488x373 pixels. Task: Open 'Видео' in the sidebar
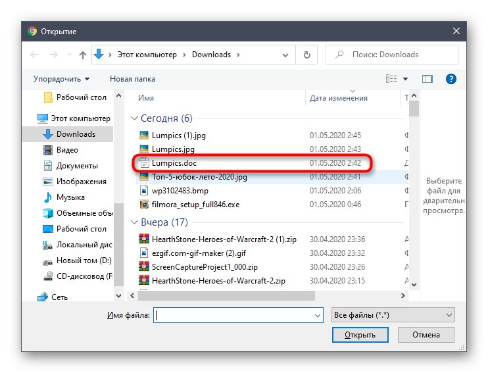point(61,150)
